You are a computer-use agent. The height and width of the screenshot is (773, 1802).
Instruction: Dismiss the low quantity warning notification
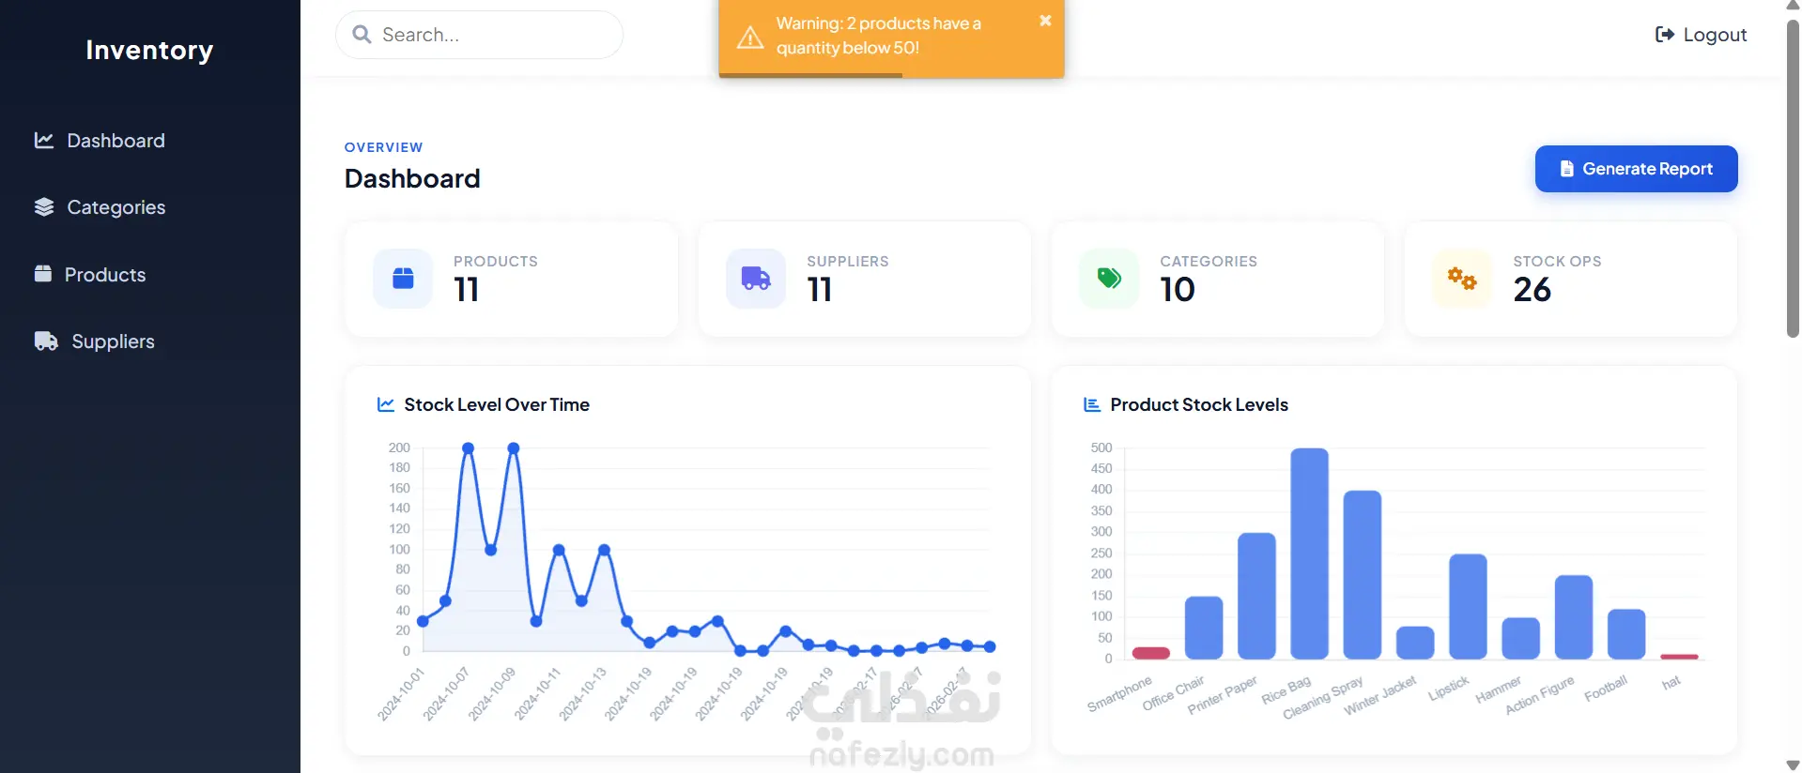pos(1045,21)
